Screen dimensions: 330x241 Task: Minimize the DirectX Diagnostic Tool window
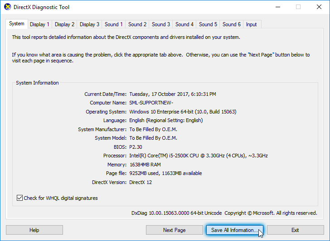click(x=278, y=7)
